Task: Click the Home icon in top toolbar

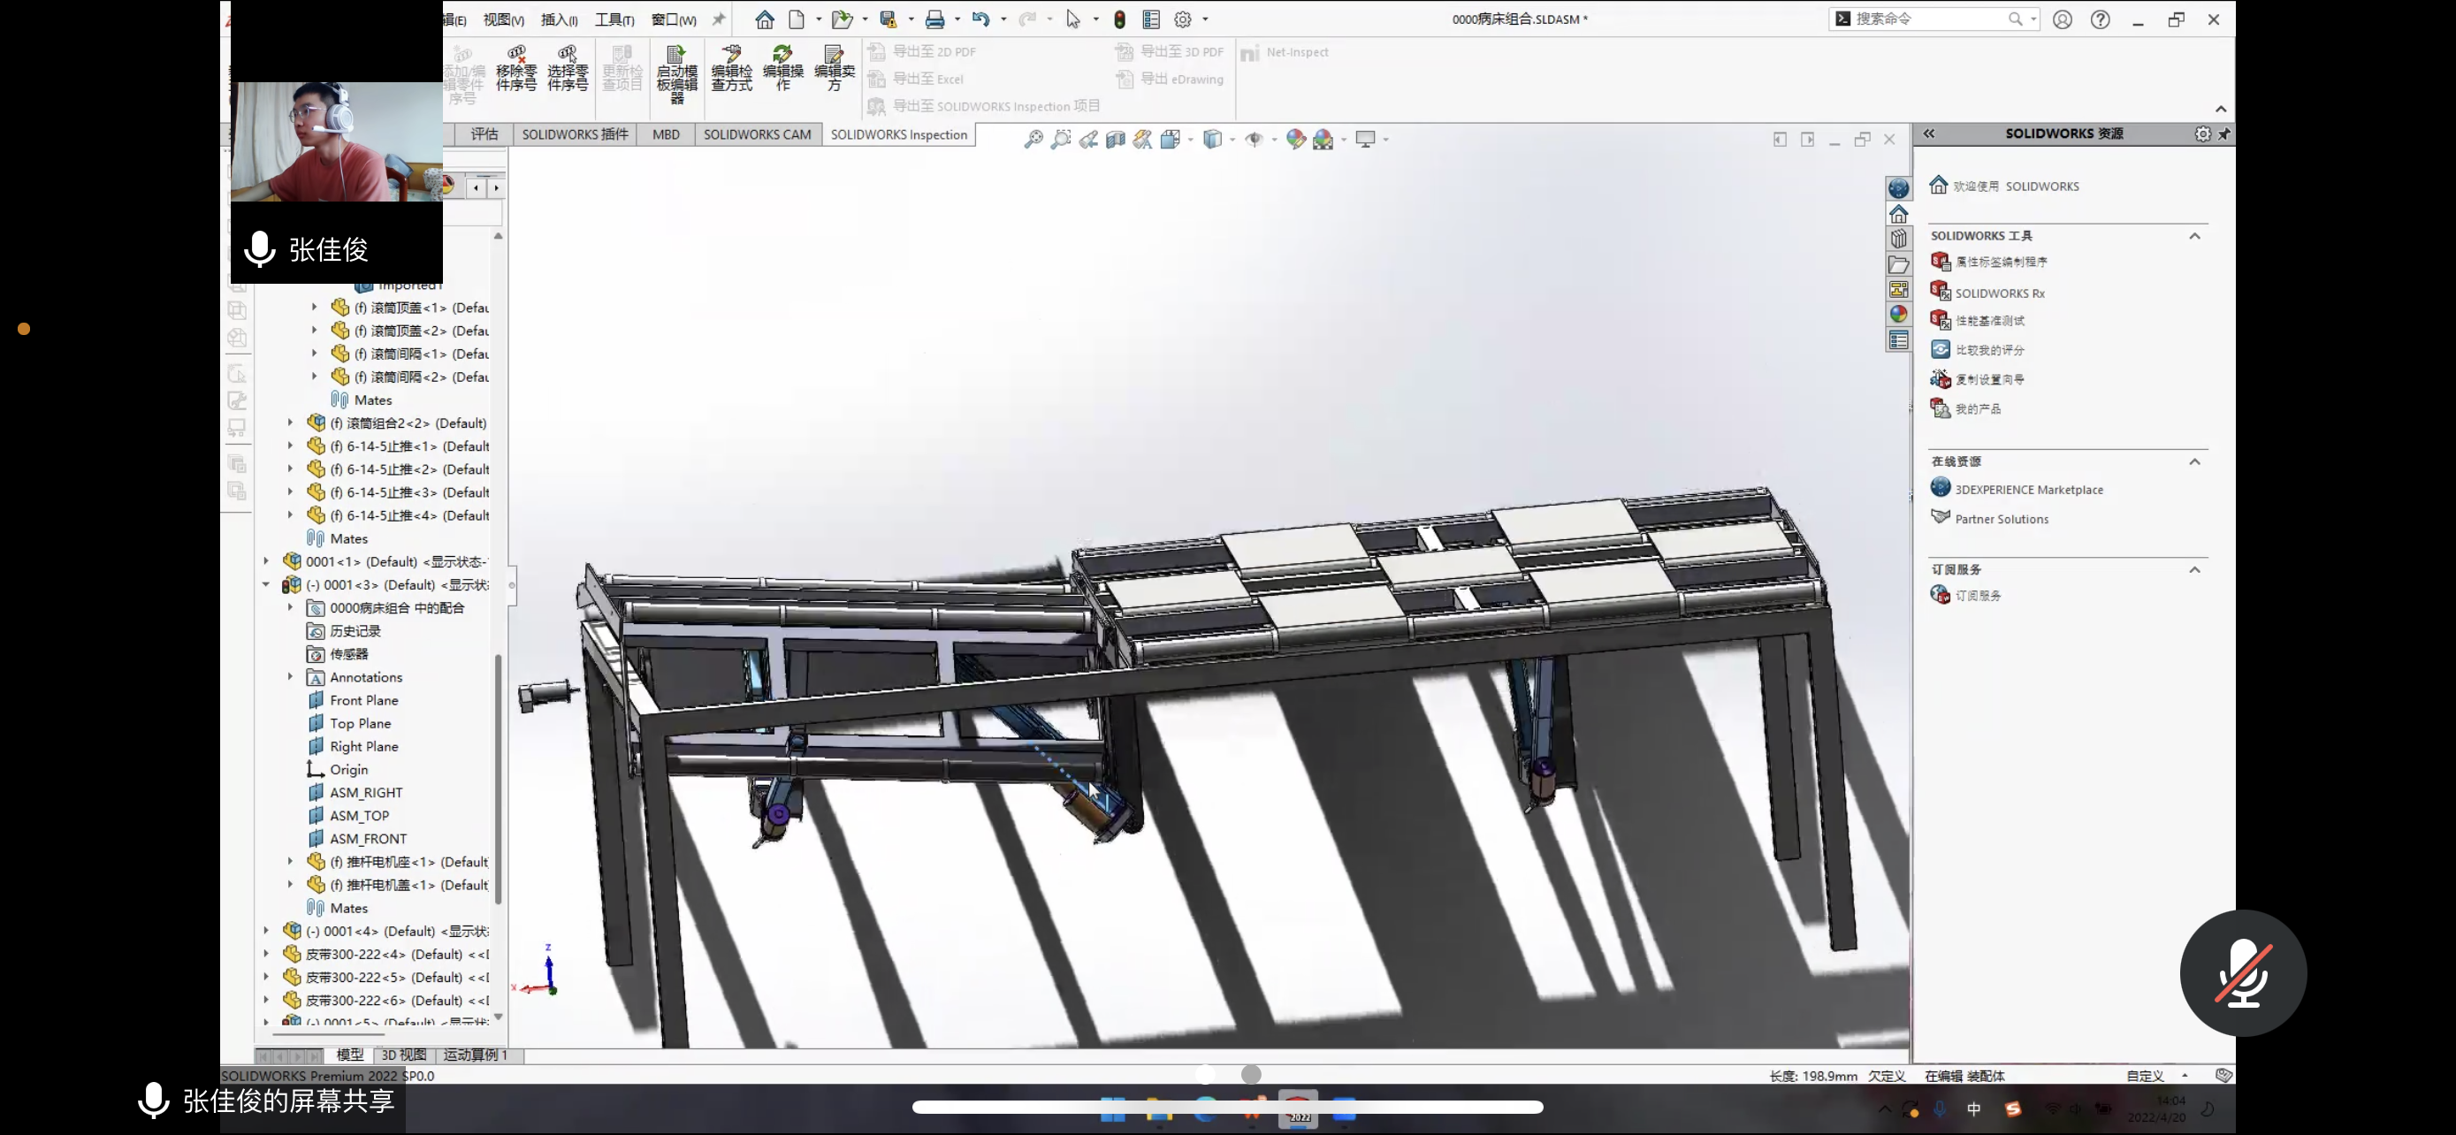Action: pyautogui.click(x=764, y=19)
